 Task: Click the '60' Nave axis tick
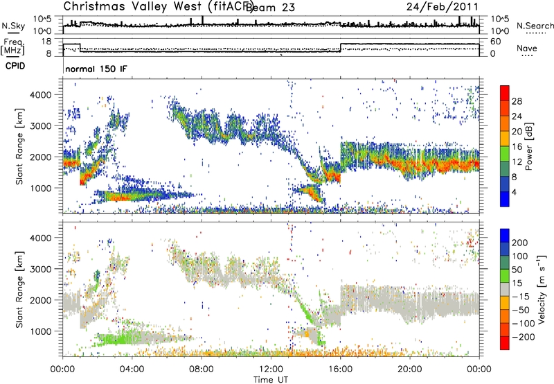click(x=495, y=42)
